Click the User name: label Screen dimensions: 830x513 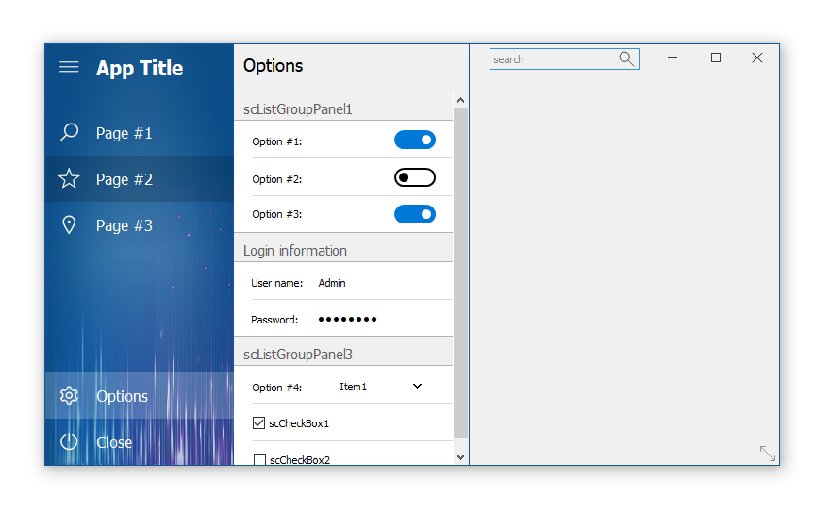(277, 283)
